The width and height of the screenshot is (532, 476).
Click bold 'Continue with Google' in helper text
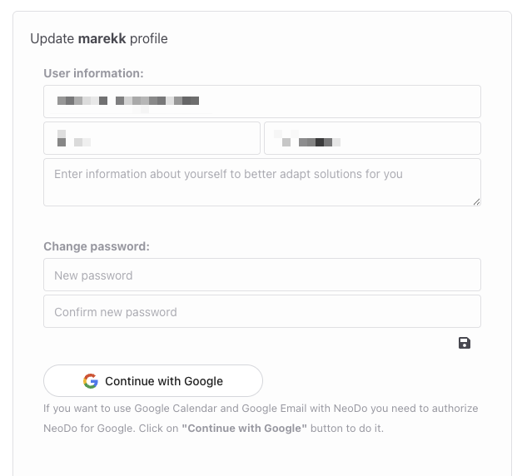click(244, 429)
